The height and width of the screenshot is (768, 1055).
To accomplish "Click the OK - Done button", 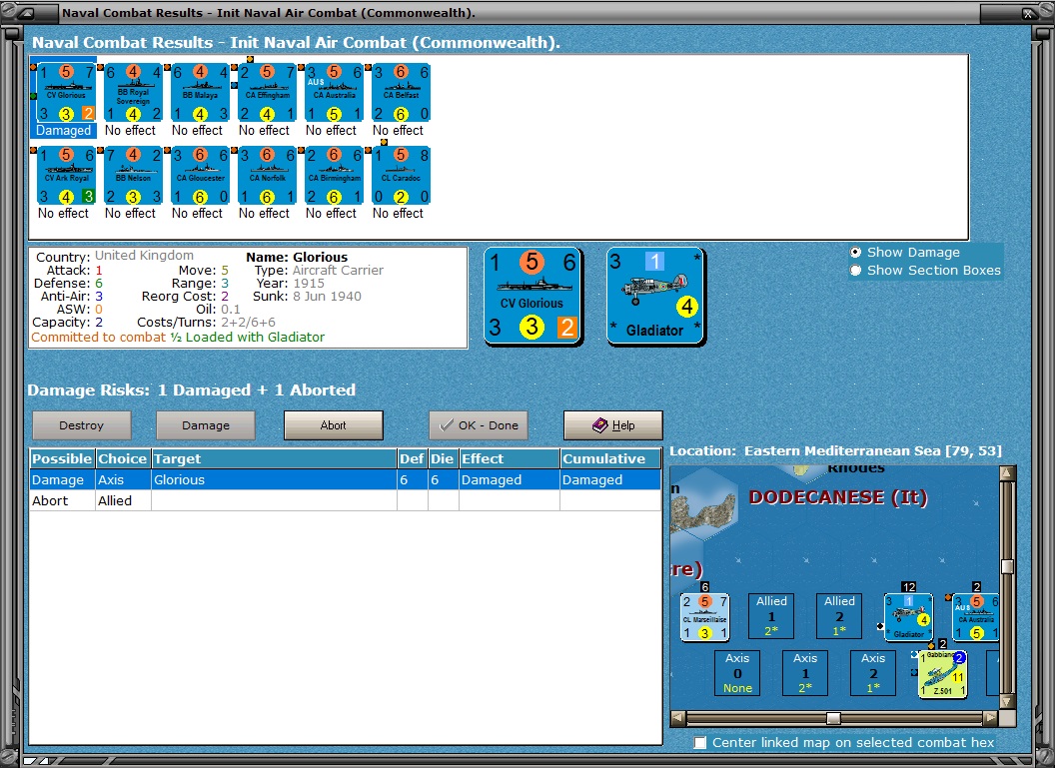I will [x=479, y=425].
